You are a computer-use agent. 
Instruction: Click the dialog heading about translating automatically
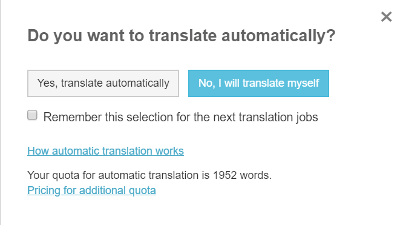182,36
